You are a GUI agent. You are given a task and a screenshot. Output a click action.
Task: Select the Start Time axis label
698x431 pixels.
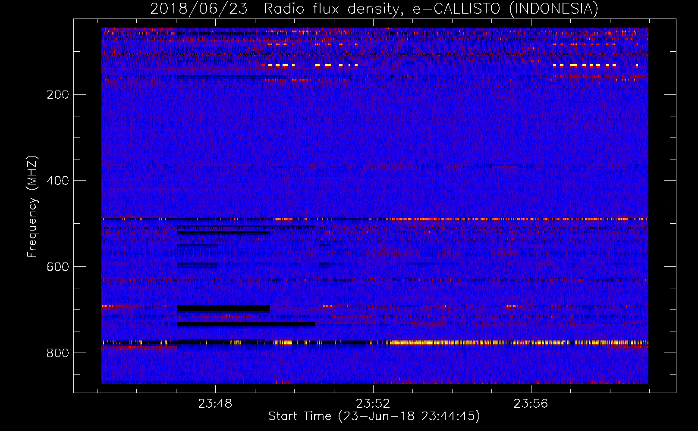coord(374,416)
